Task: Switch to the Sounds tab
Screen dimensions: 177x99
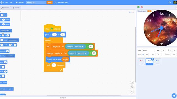Action: tap(16, 8)
